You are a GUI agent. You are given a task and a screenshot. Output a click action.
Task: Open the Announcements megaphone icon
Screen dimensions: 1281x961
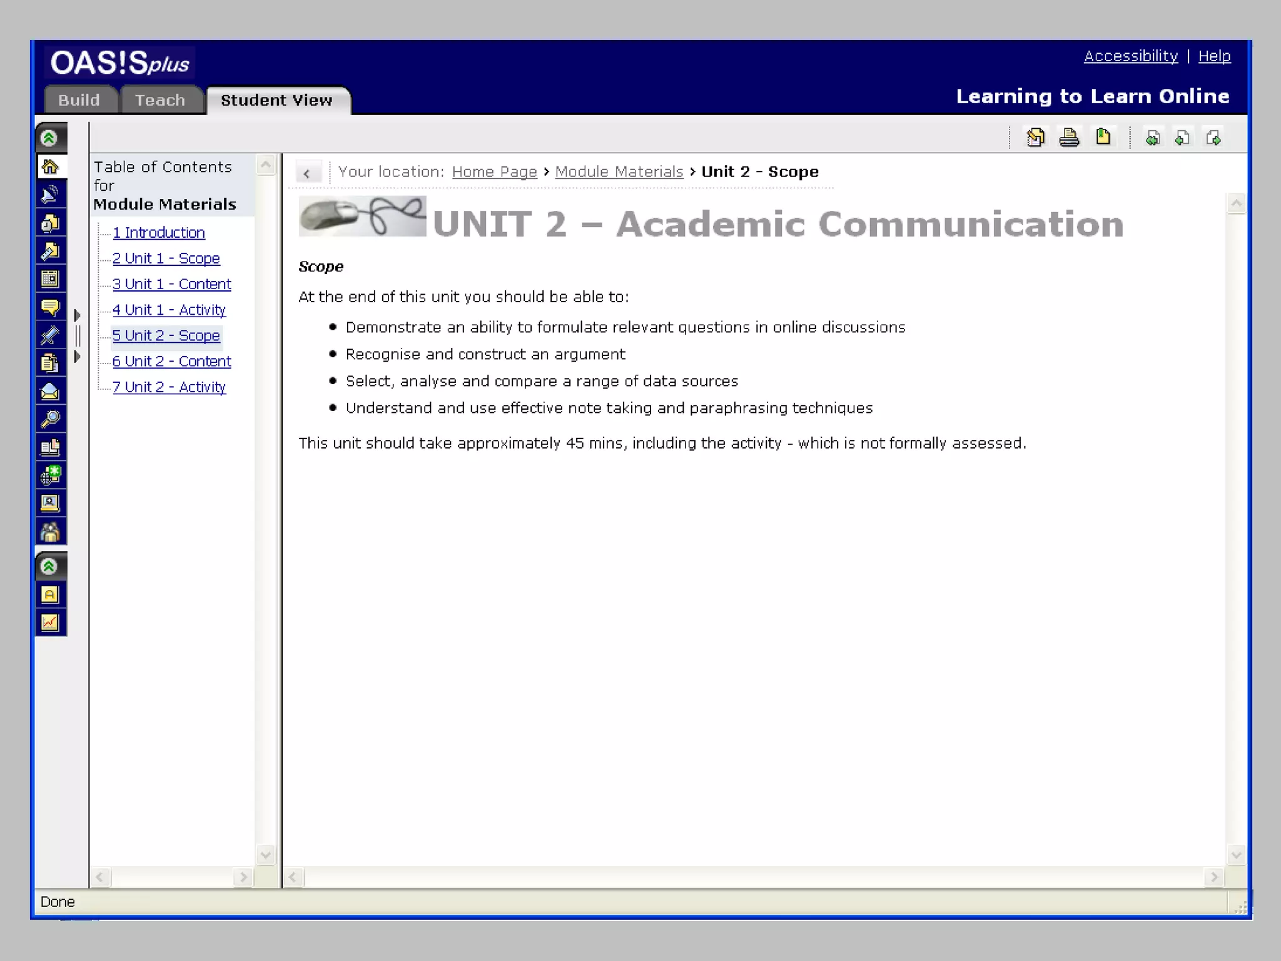tap(50, 195)
